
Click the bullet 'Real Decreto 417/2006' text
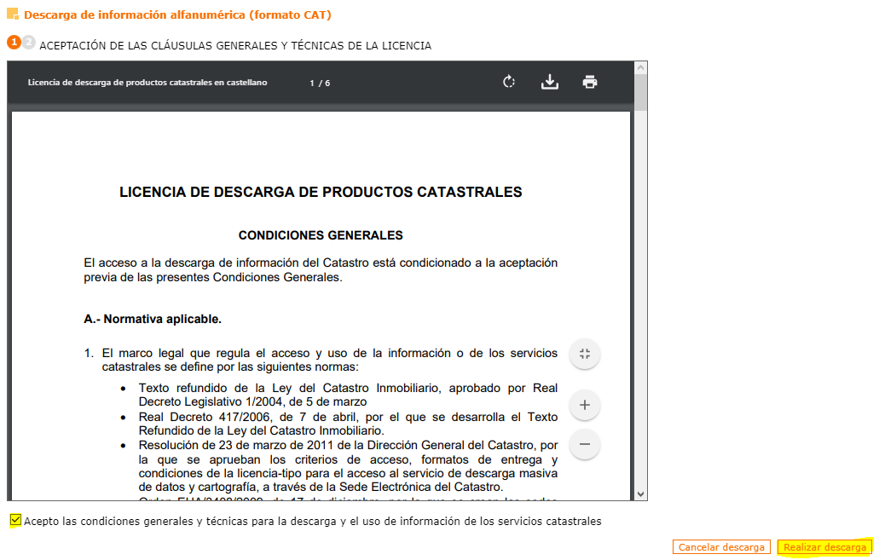tap(348, 424)
